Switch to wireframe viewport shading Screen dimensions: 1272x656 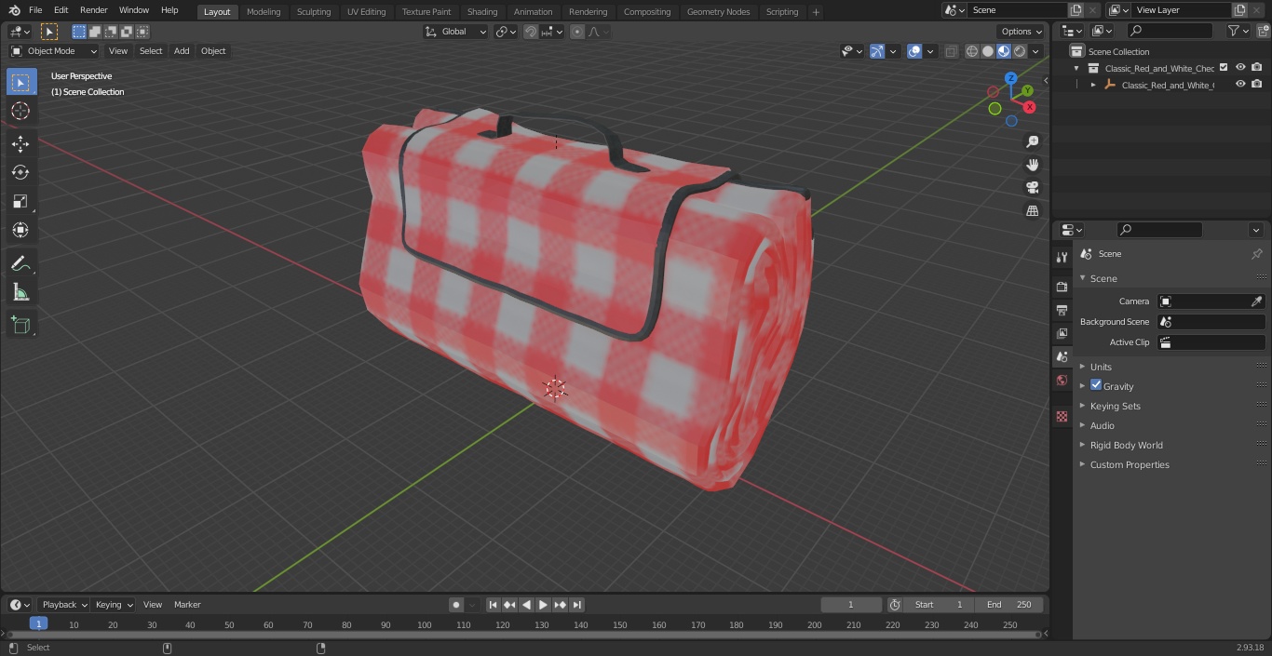point(972,51)
